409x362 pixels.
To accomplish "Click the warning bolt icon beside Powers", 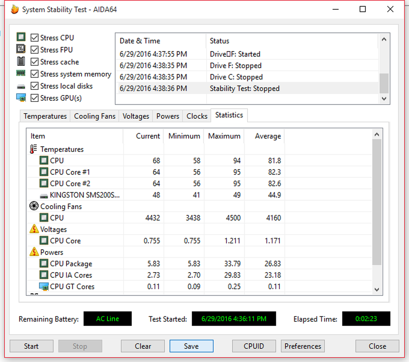I will pos(34,252).
